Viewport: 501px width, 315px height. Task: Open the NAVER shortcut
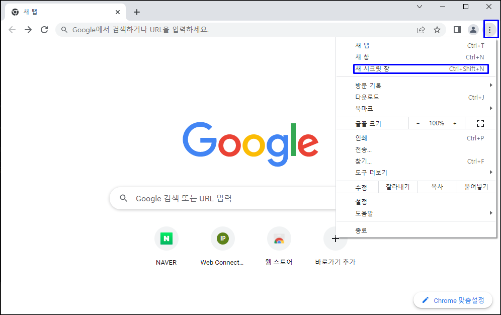coord(166,246)
